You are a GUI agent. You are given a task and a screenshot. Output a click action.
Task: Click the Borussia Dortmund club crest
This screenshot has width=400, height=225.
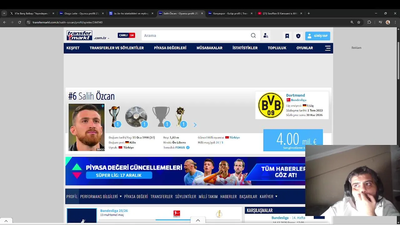[271, 105]
